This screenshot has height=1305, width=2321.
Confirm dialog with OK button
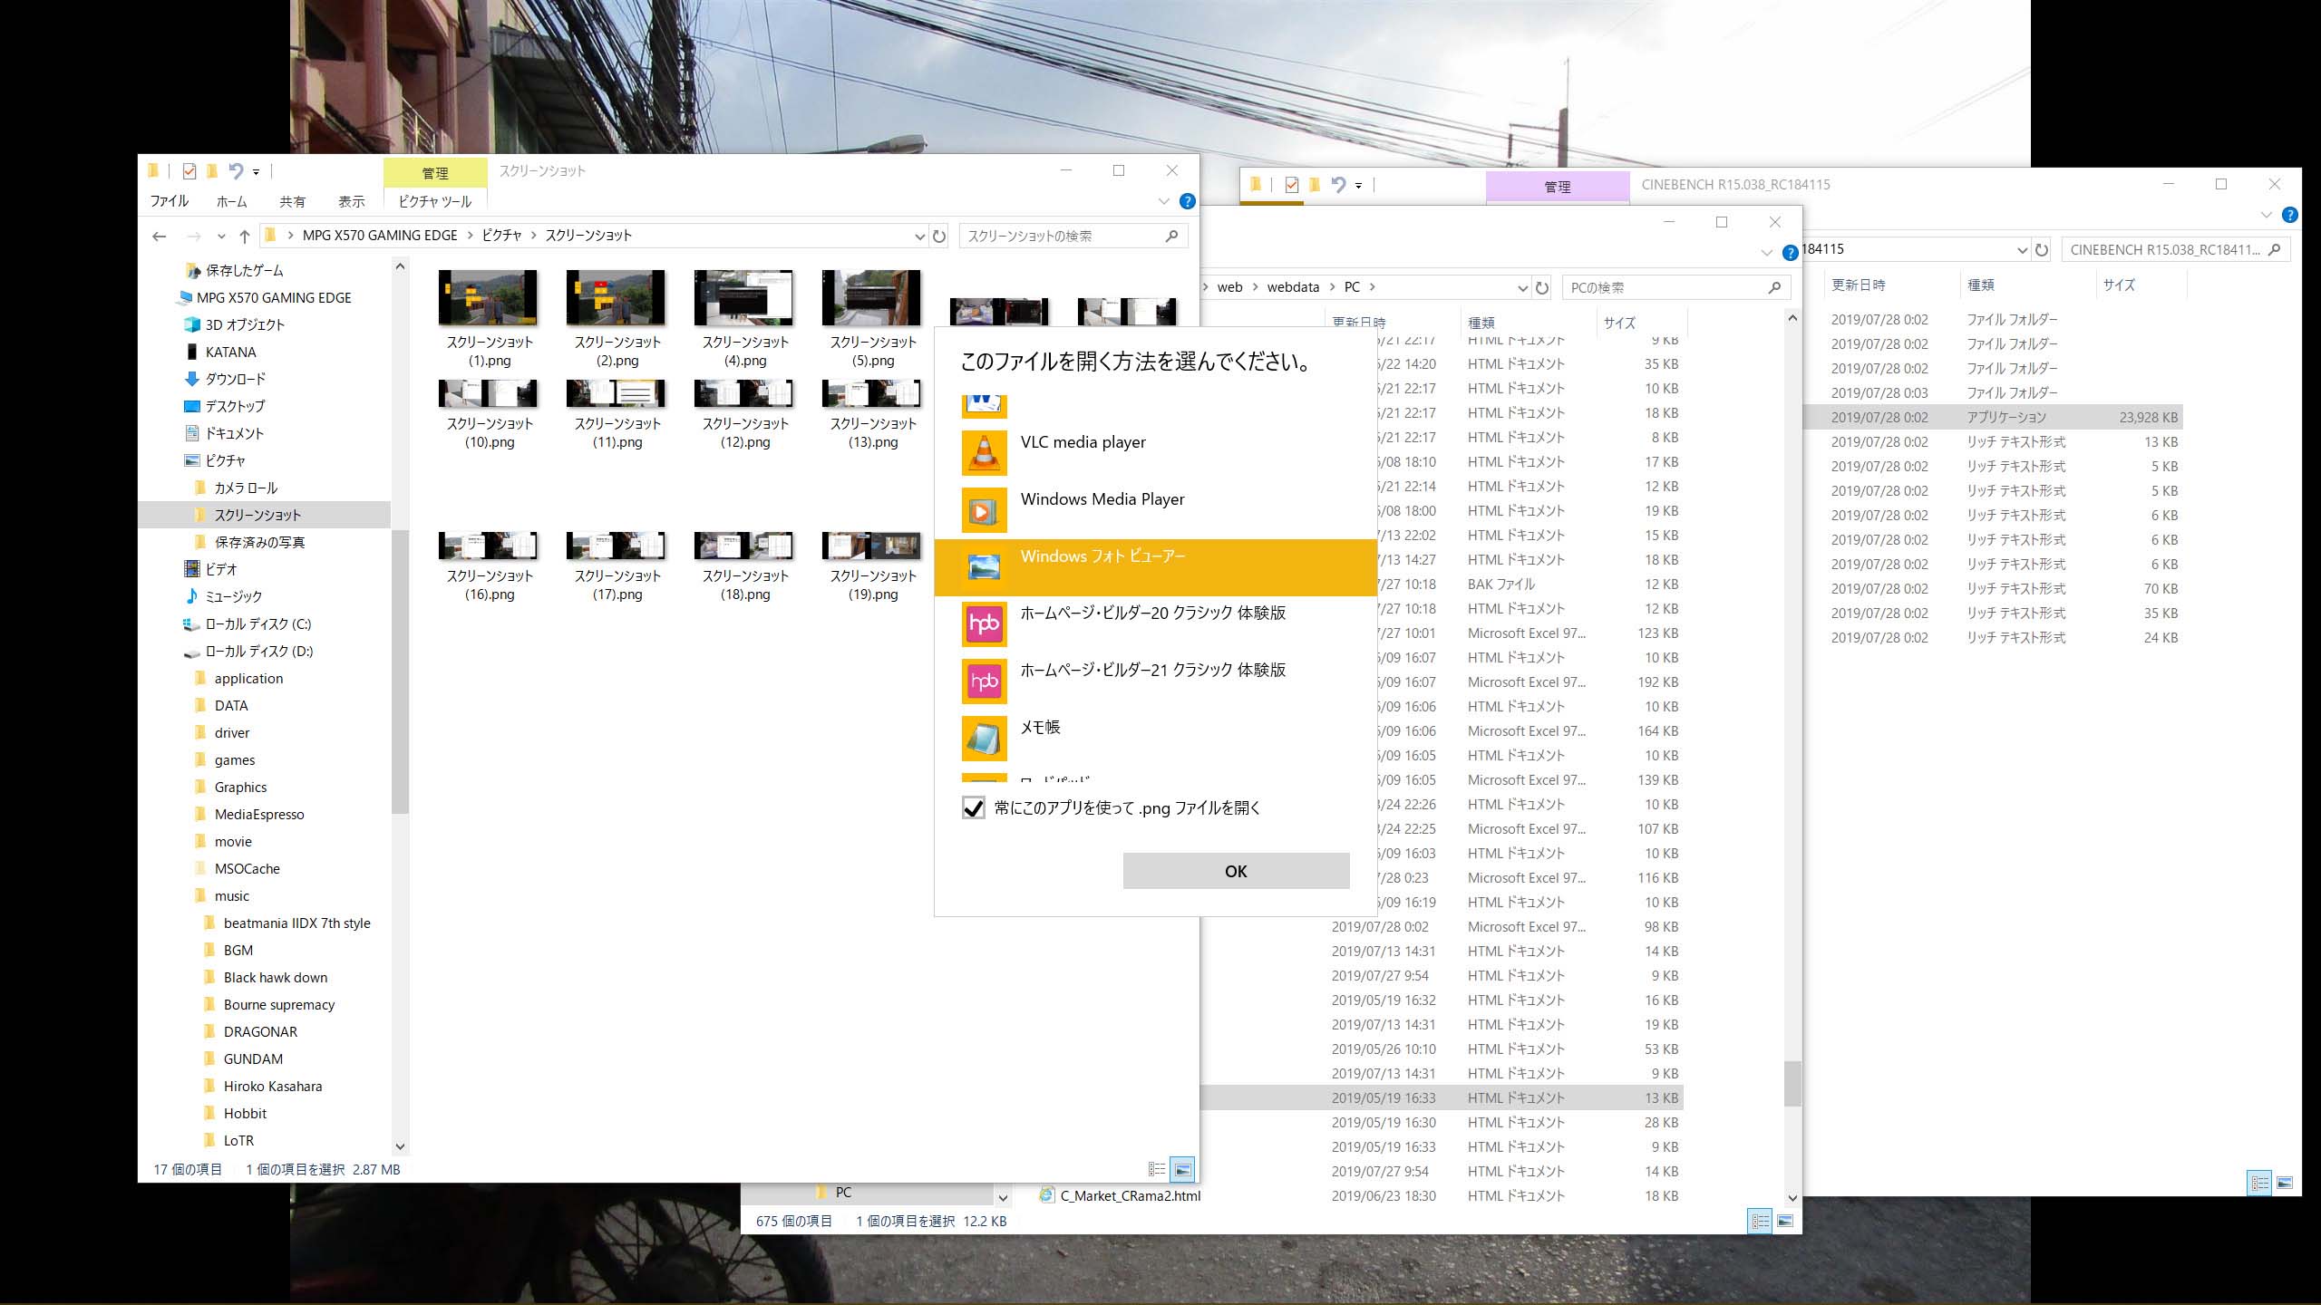1236,871
